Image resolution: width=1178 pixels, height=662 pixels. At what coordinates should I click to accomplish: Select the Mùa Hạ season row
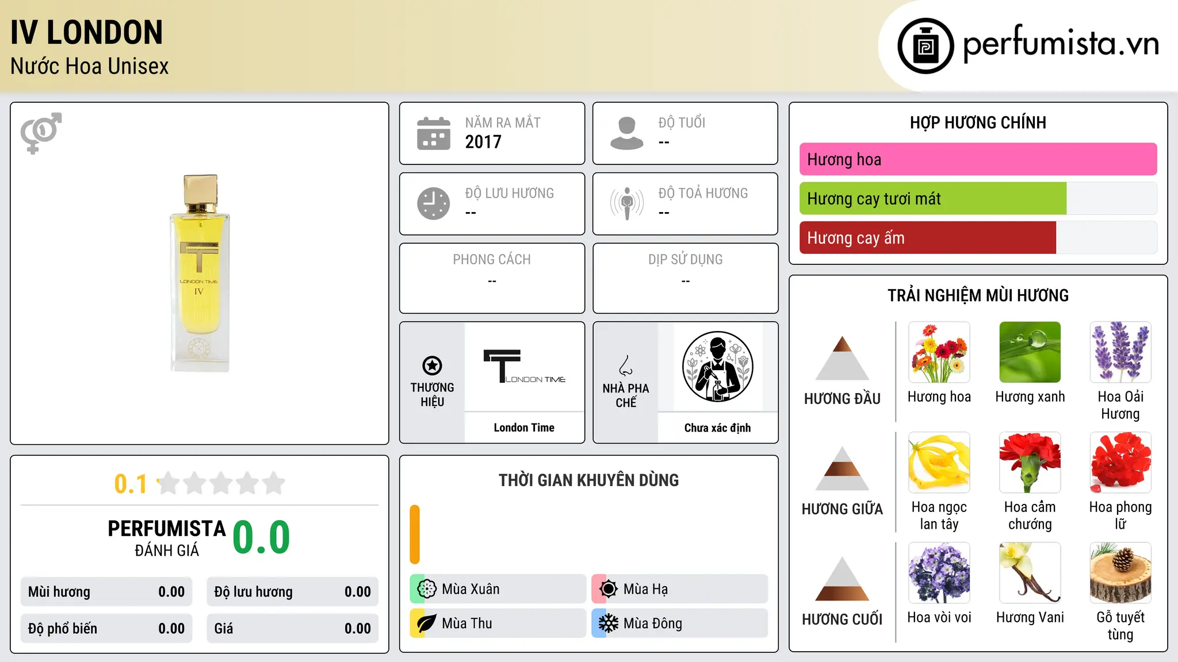pos(680,588)
